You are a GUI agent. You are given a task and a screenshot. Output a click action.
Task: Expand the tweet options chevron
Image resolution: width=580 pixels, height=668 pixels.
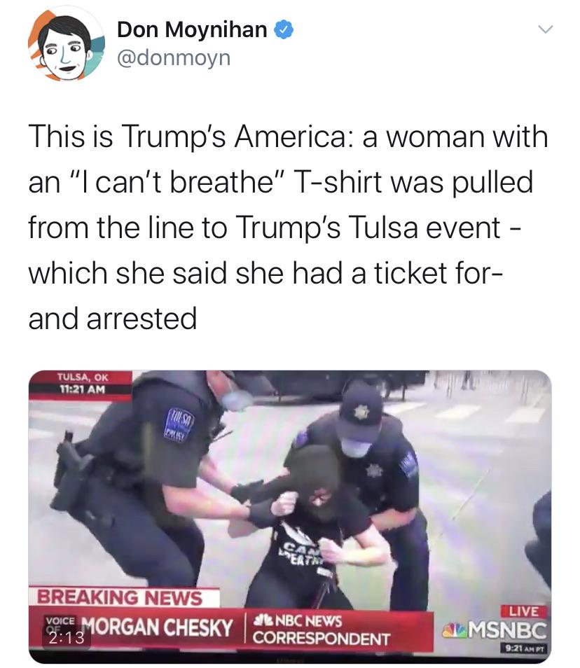point(545,29)
